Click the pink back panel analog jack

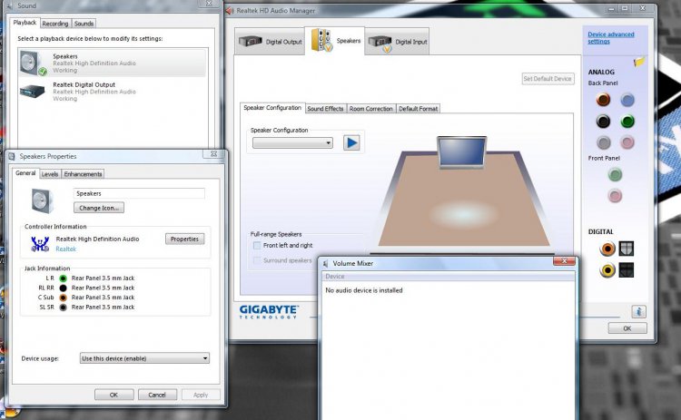(627, 142)
